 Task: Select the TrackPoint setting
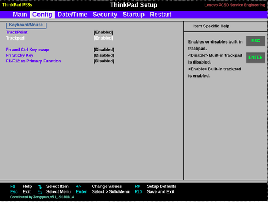pyautogui.click(x=17, y=32)
